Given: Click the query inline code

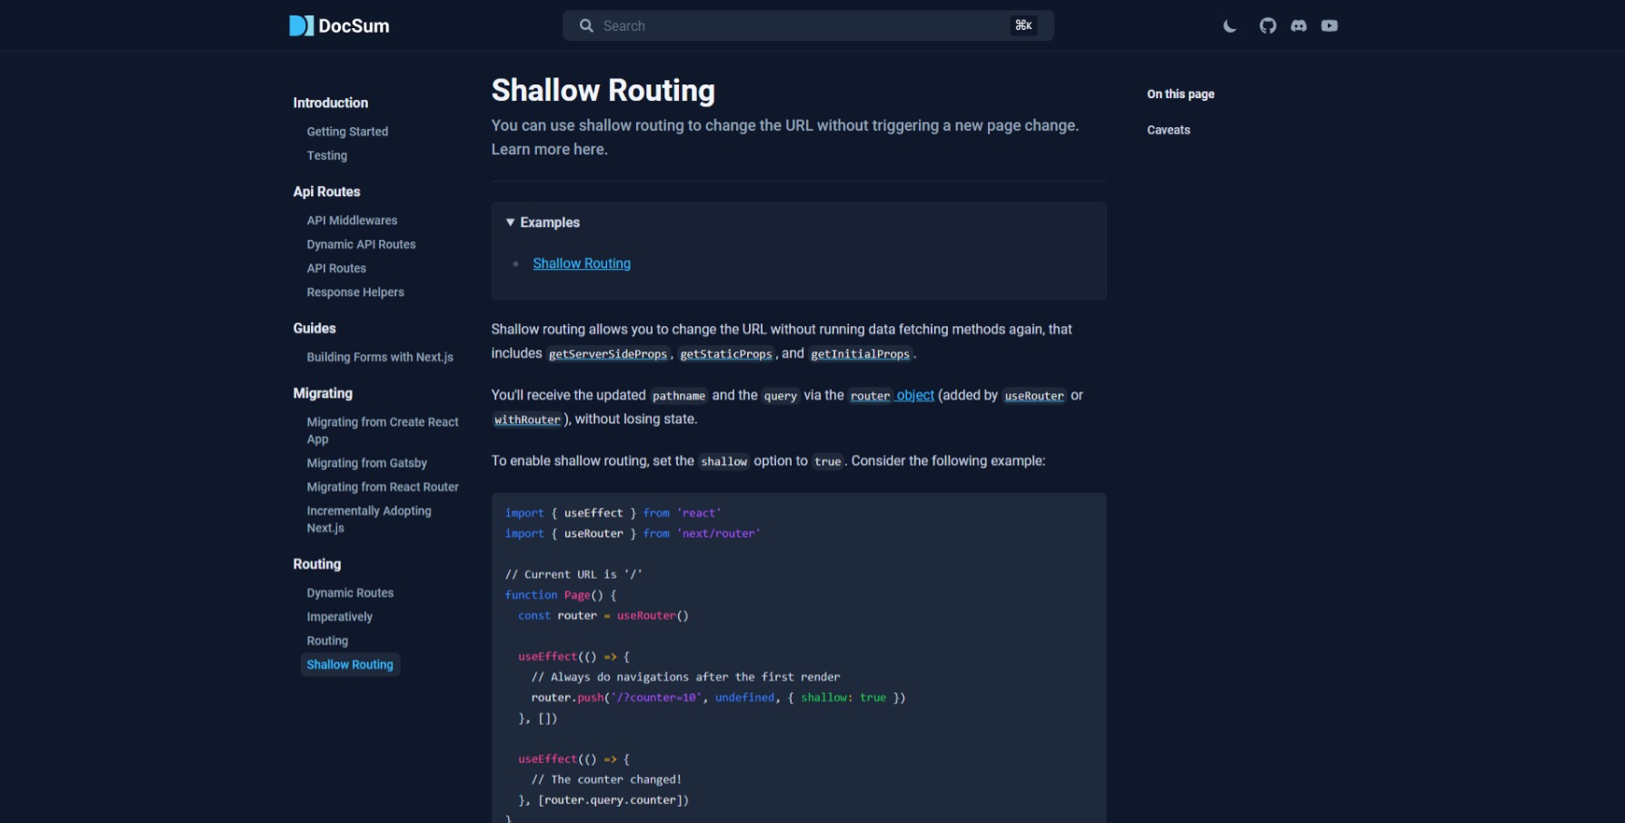Looking at the screenshot, I should coord(781,396).
